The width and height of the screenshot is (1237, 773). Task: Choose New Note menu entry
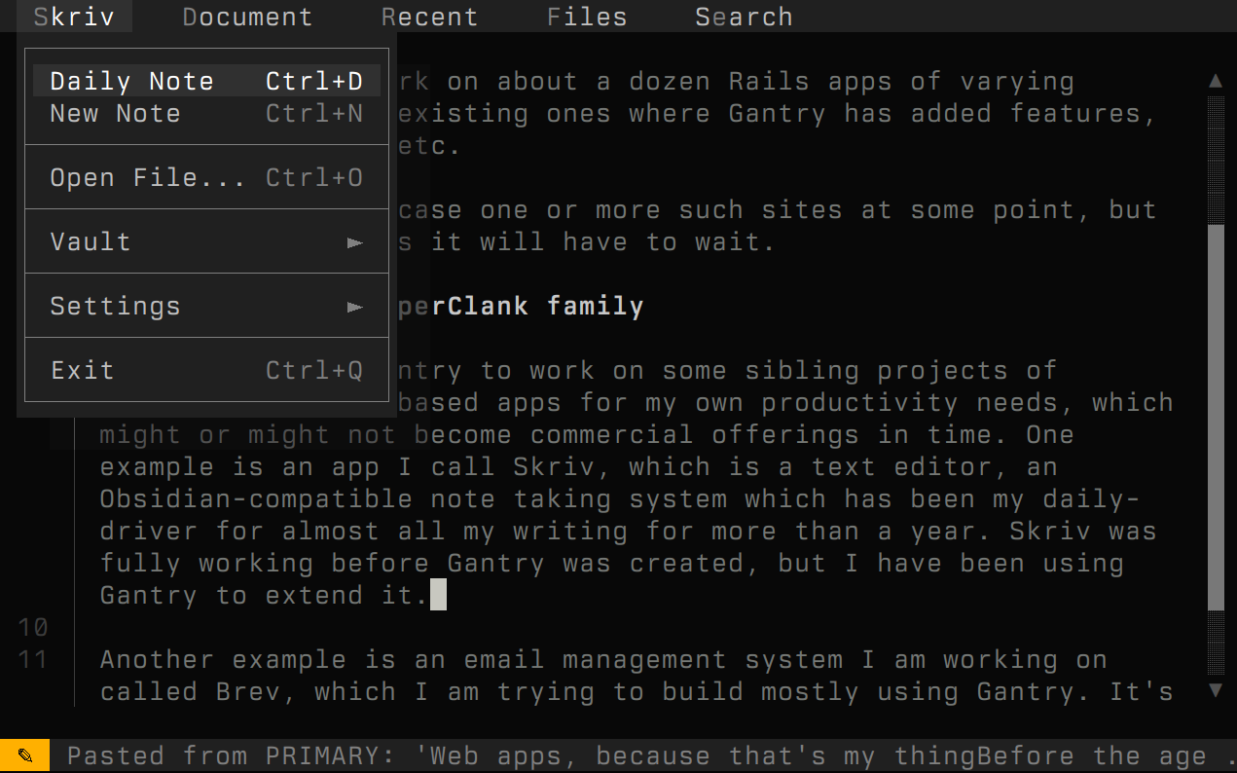click(x=206, y=113)
